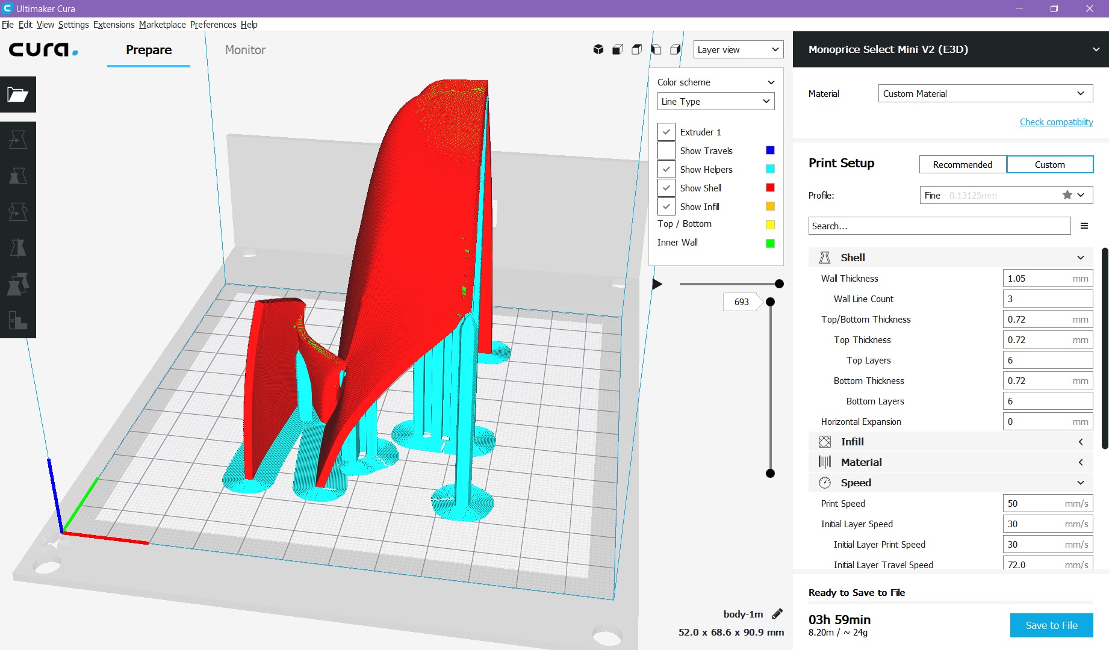
Task: Switch to front camera view icon
Action: [618, 49]
